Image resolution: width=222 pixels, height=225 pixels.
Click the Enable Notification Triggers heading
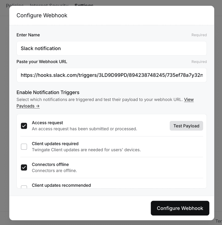[48, 92]
